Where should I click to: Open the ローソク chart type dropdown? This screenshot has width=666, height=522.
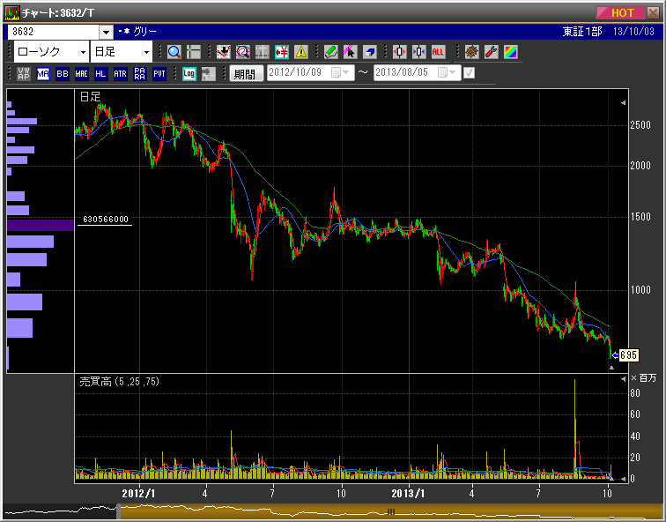(x=50, y=52)
